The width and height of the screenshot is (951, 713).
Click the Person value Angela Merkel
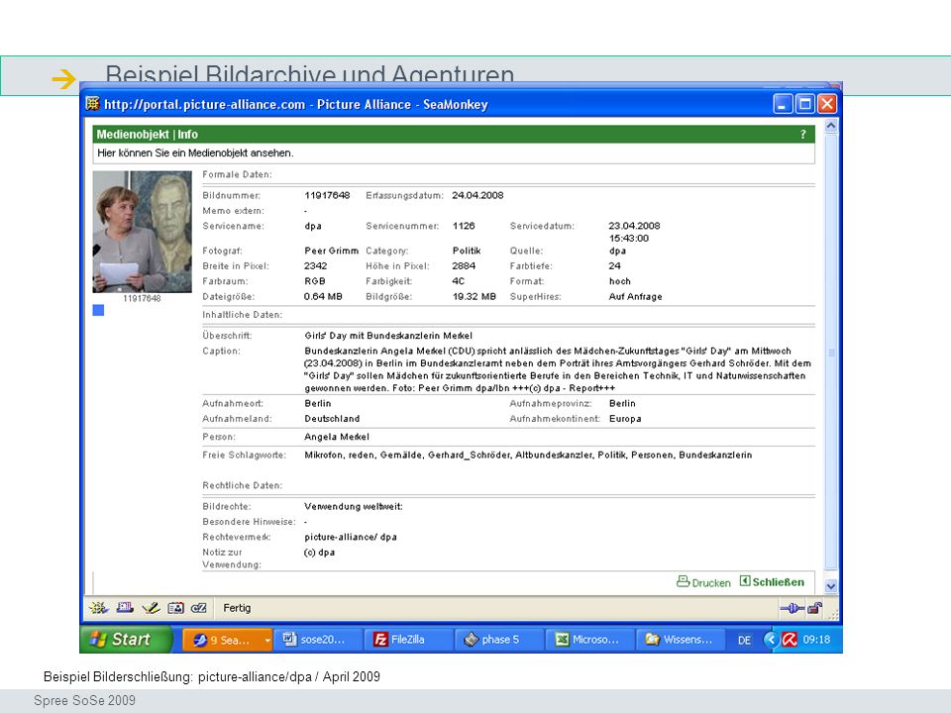coord(337,437)
